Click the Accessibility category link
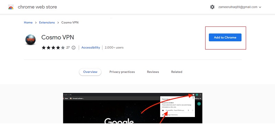The height and width of the screenshot is (139, 275). tap(91, 47)
